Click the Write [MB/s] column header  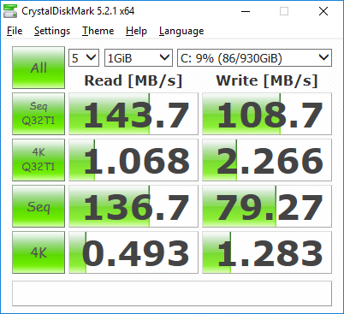267,80
